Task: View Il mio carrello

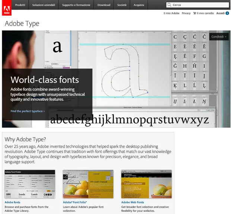Action: coord(205,13)
